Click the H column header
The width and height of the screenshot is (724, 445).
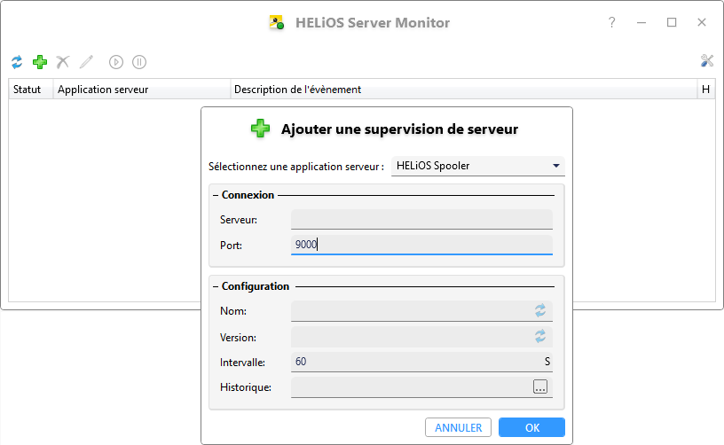(x=706, y=90)
